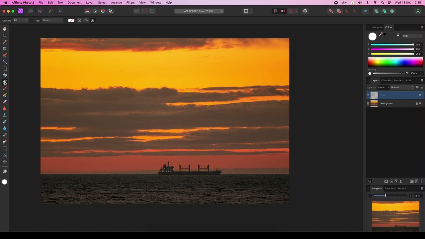Screen dimensions: 425x239
Task: Apply Auto White Balance from toolbar
Action: click(111, 11)
